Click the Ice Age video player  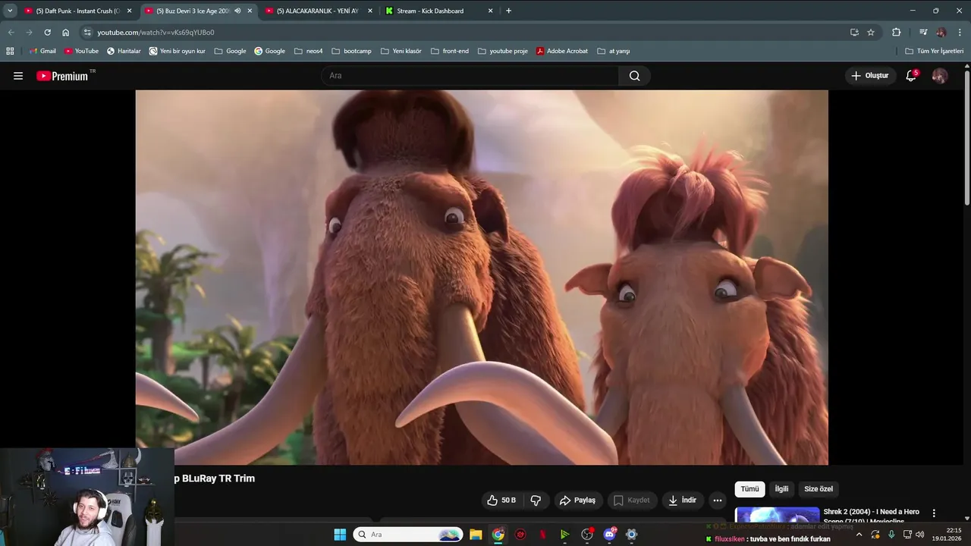pos(482,278)
